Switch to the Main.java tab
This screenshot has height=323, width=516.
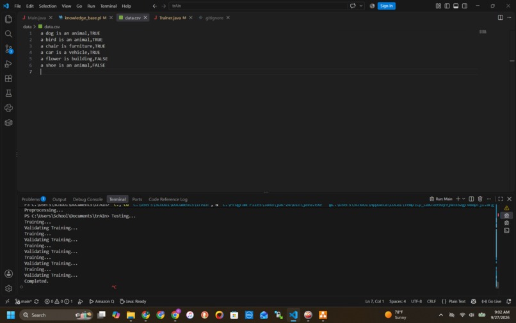37,18
